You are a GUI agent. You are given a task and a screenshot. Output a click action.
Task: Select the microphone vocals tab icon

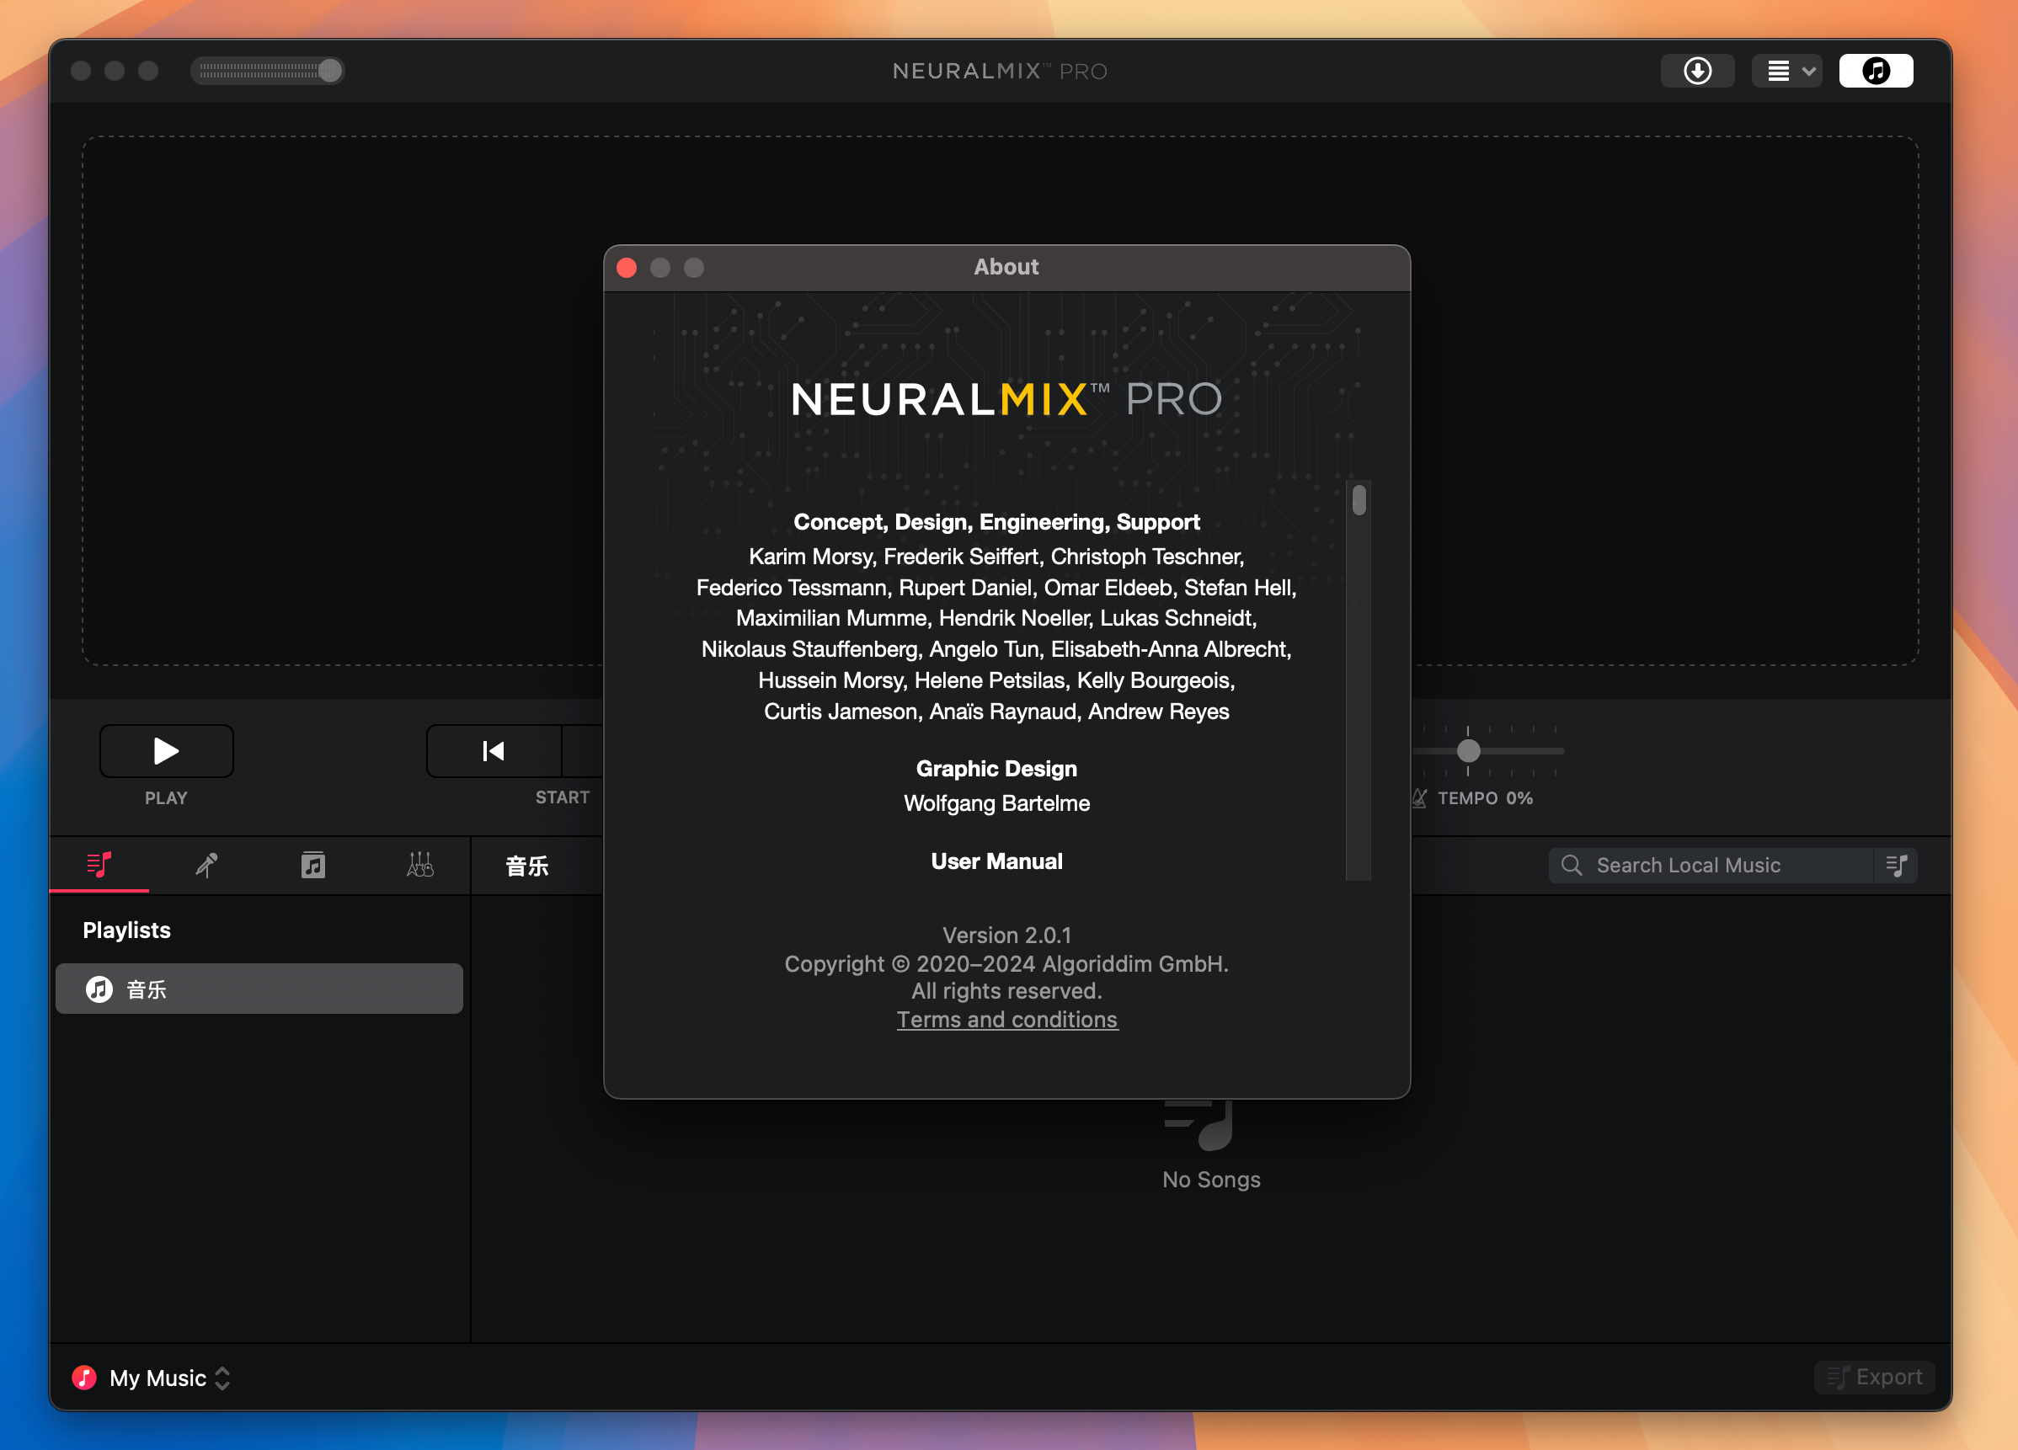[206, 865]
